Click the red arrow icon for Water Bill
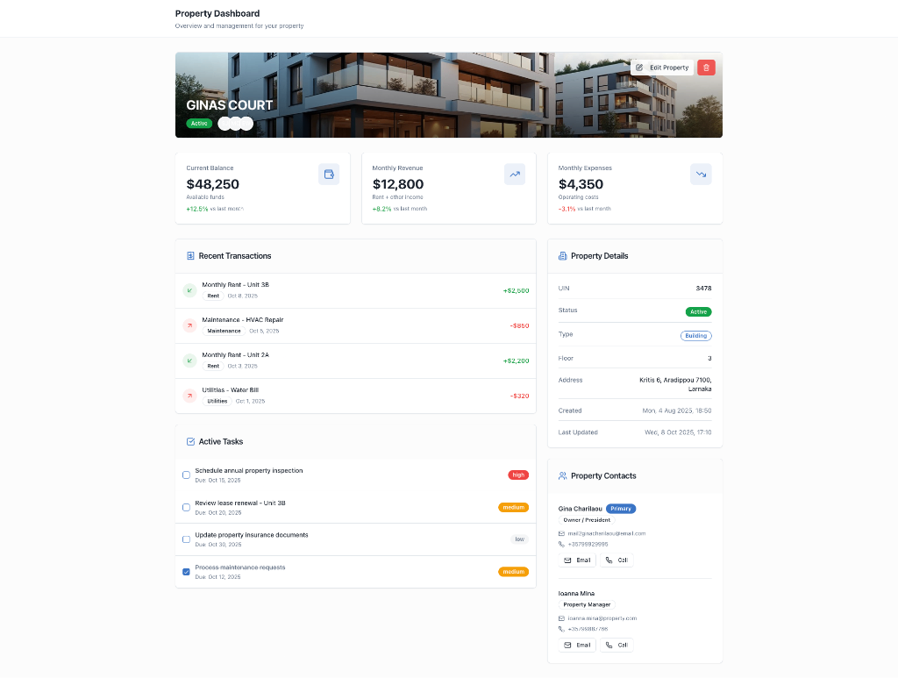This screenshot has height=678, width=898. coord(189,396)
